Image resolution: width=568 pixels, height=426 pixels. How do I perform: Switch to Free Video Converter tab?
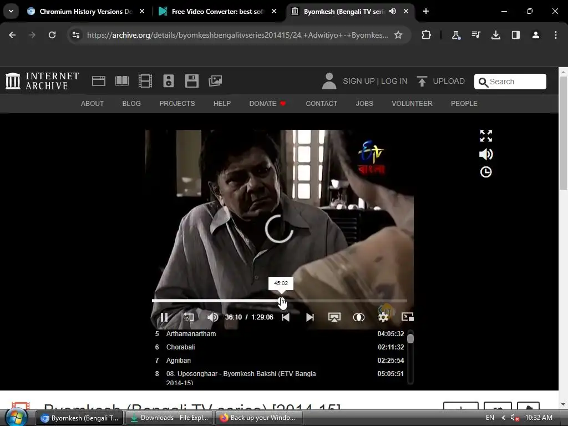point(217,12)
